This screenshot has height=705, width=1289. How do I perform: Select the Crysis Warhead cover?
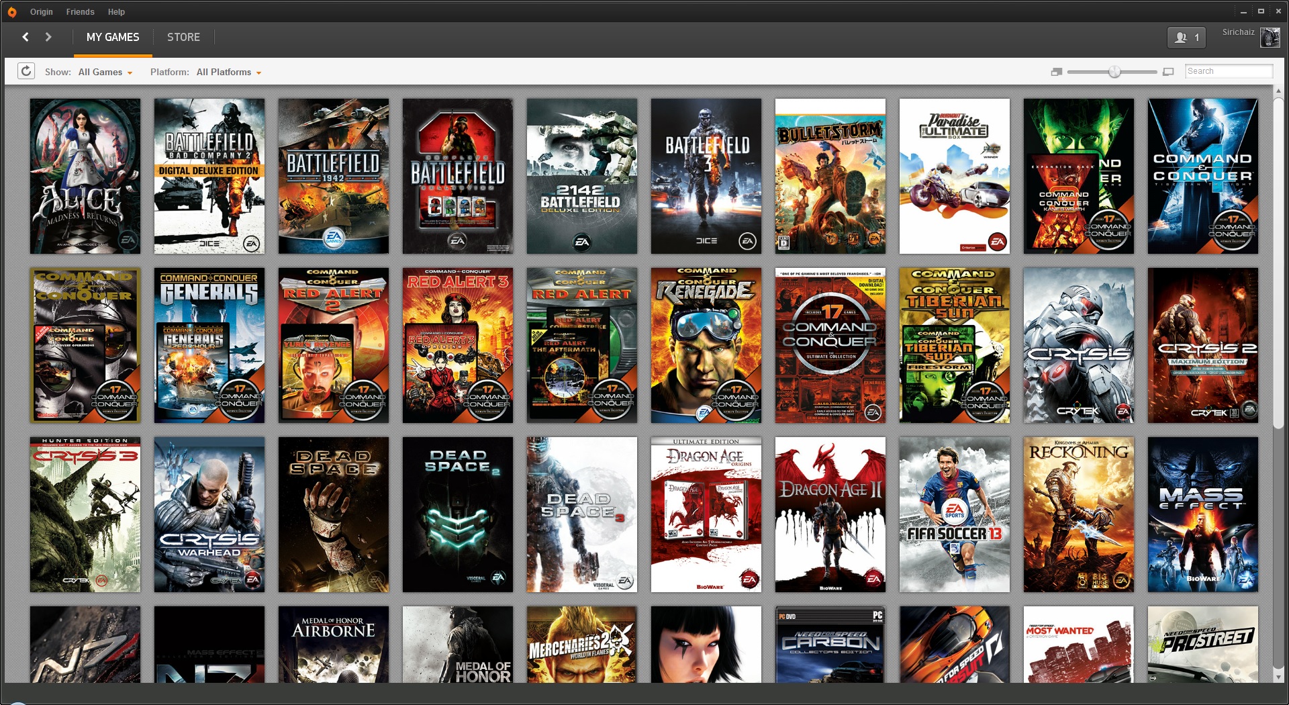[x=209, y=514]
